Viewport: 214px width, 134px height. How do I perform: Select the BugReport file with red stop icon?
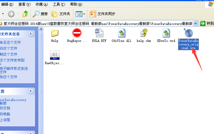[77, 33]
